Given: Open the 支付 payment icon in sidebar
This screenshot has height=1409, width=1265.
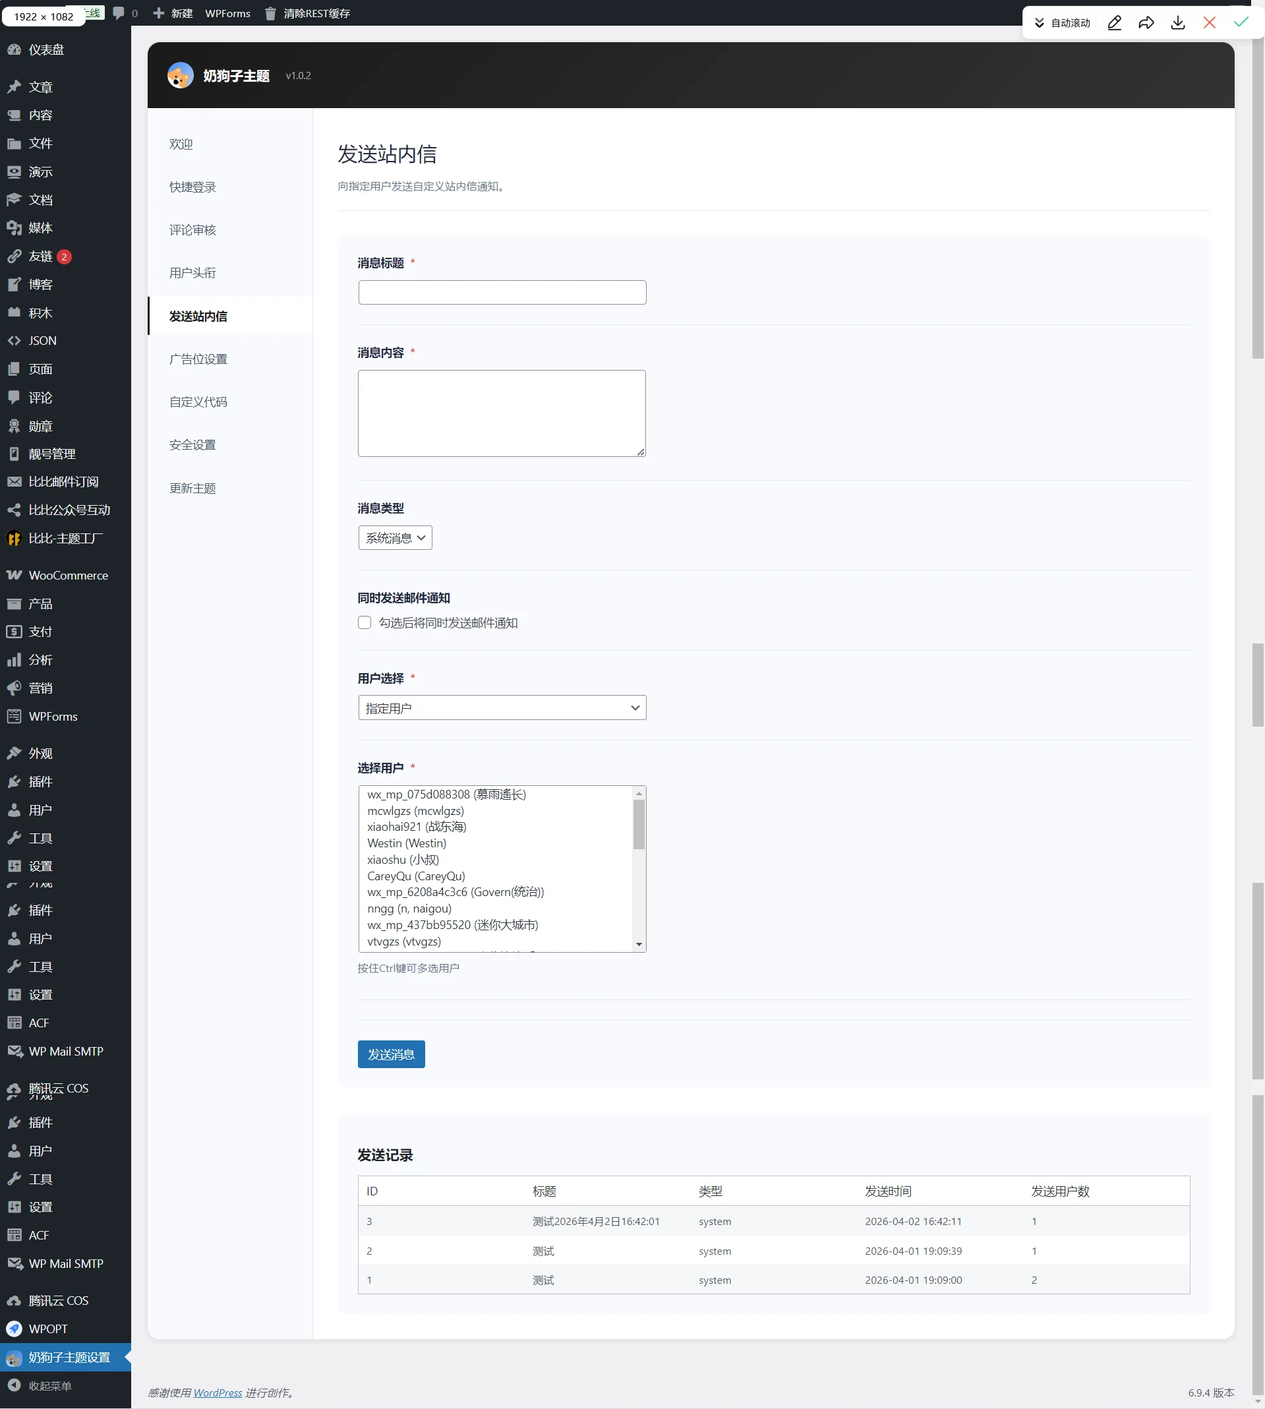Looking at the screenshot, I should click(14, 632).
